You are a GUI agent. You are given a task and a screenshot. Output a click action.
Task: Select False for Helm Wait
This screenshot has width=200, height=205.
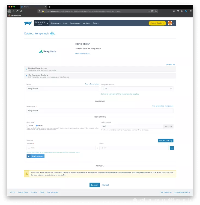point(37,125)
